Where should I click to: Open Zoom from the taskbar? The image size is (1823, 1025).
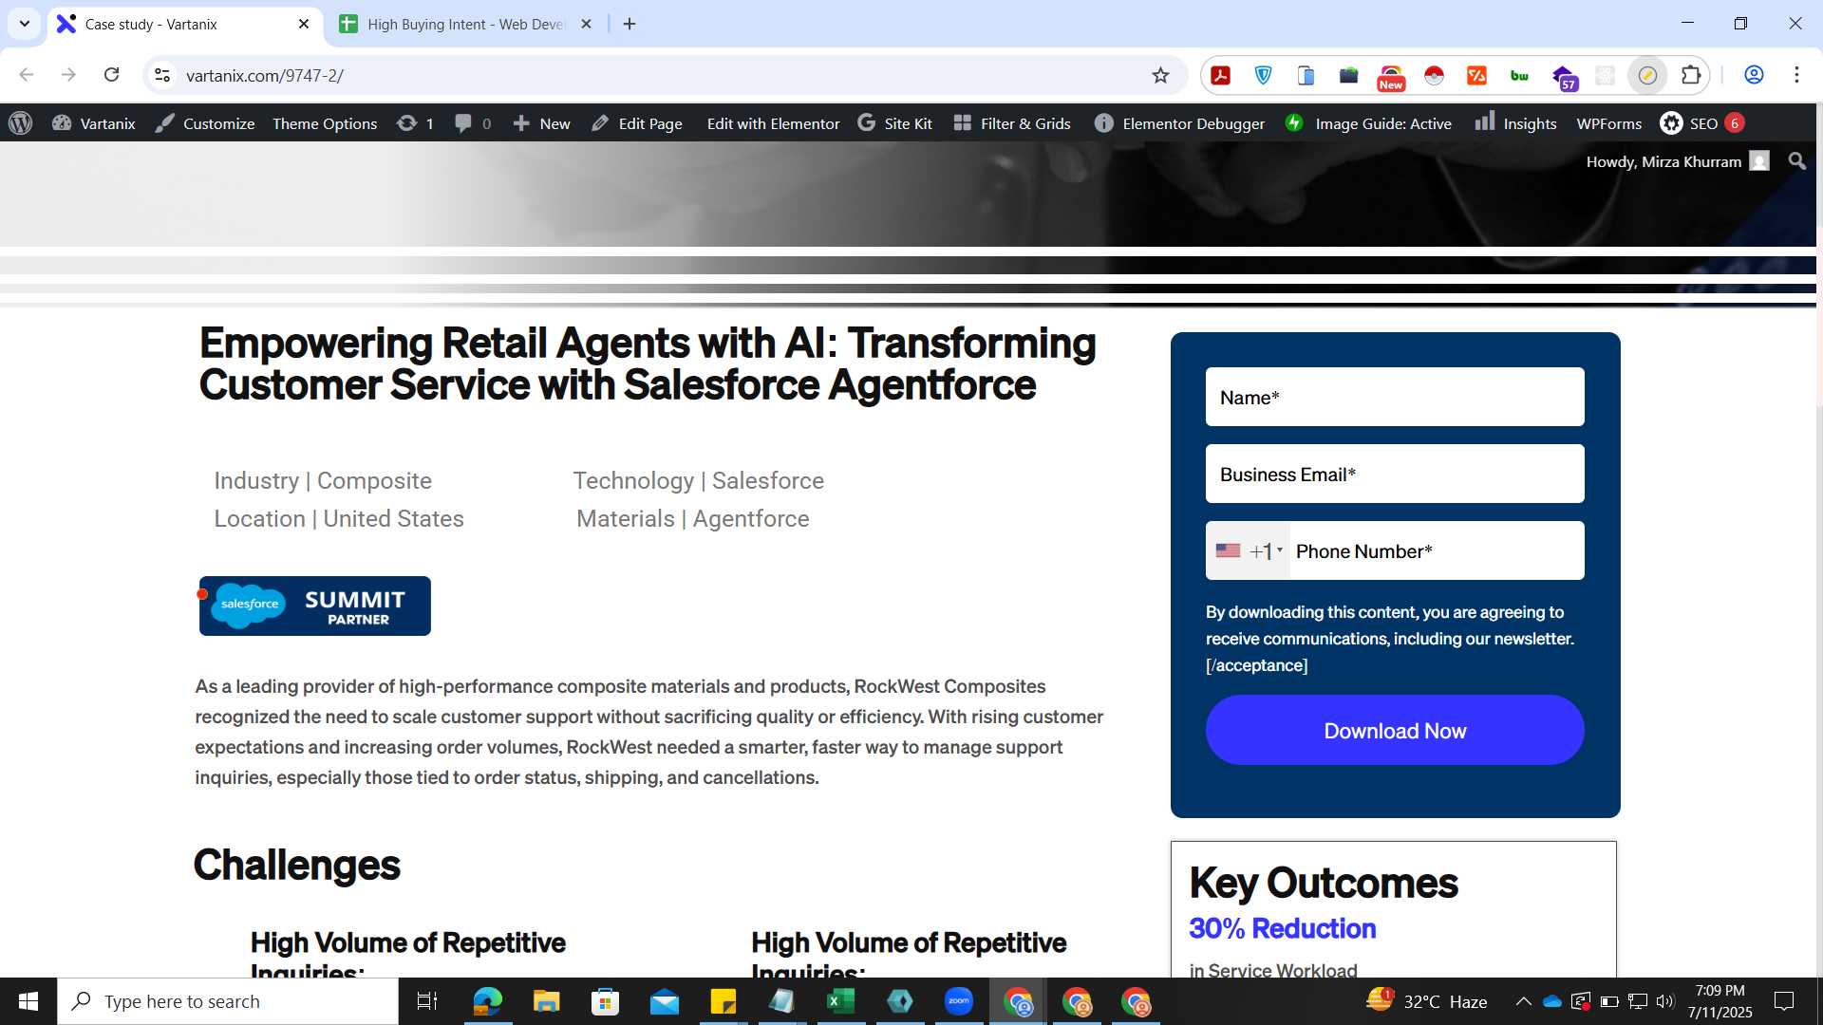(x=959, y=1001)
